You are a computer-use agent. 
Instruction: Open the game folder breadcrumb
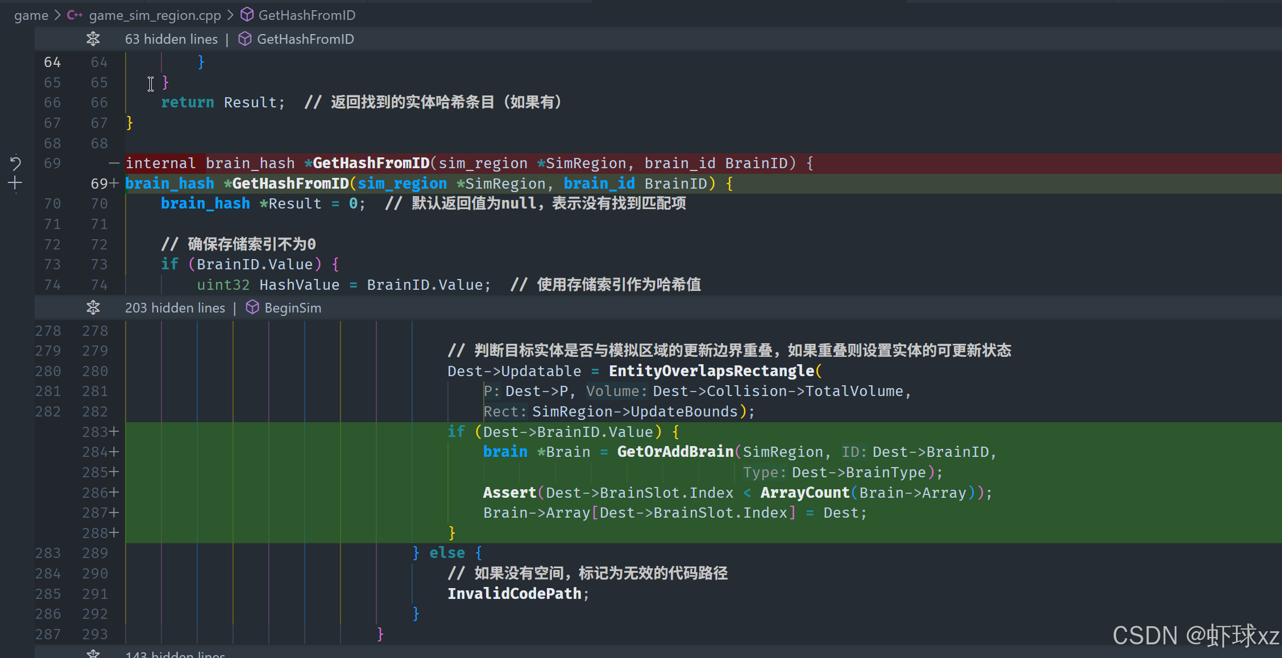click(x=31, y=15)
